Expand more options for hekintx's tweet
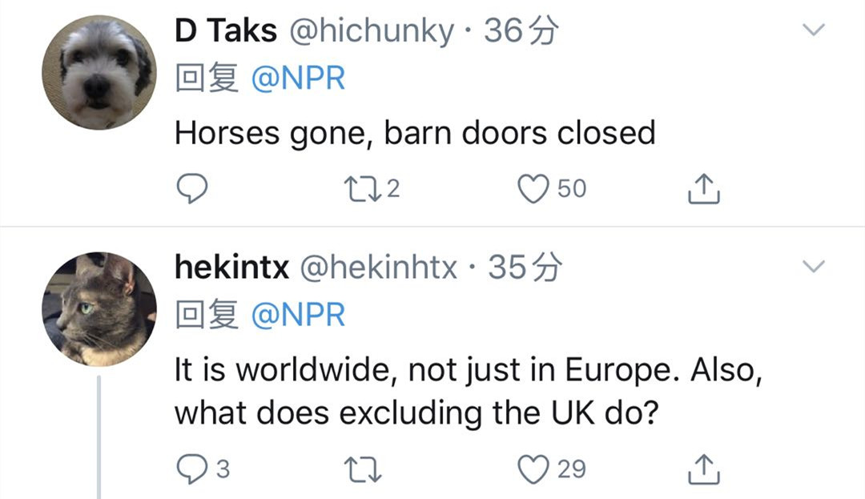Screen dimensions: 865x499 814,267
